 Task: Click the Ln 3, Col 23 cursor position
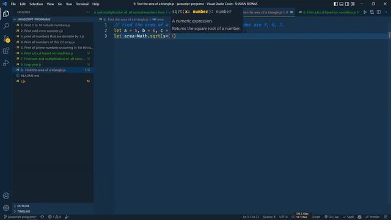tap(251, 217)
